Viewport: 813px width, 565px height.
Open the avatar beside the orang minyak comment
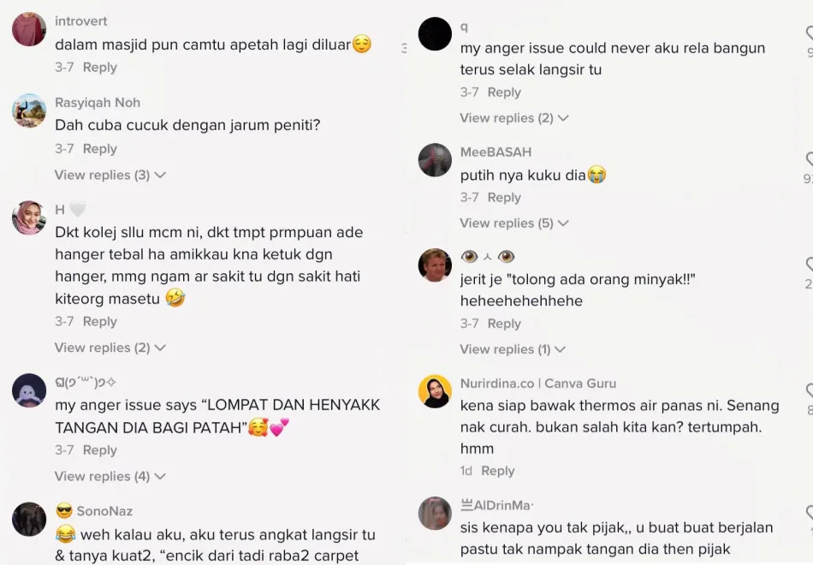(x=435, y=265)
